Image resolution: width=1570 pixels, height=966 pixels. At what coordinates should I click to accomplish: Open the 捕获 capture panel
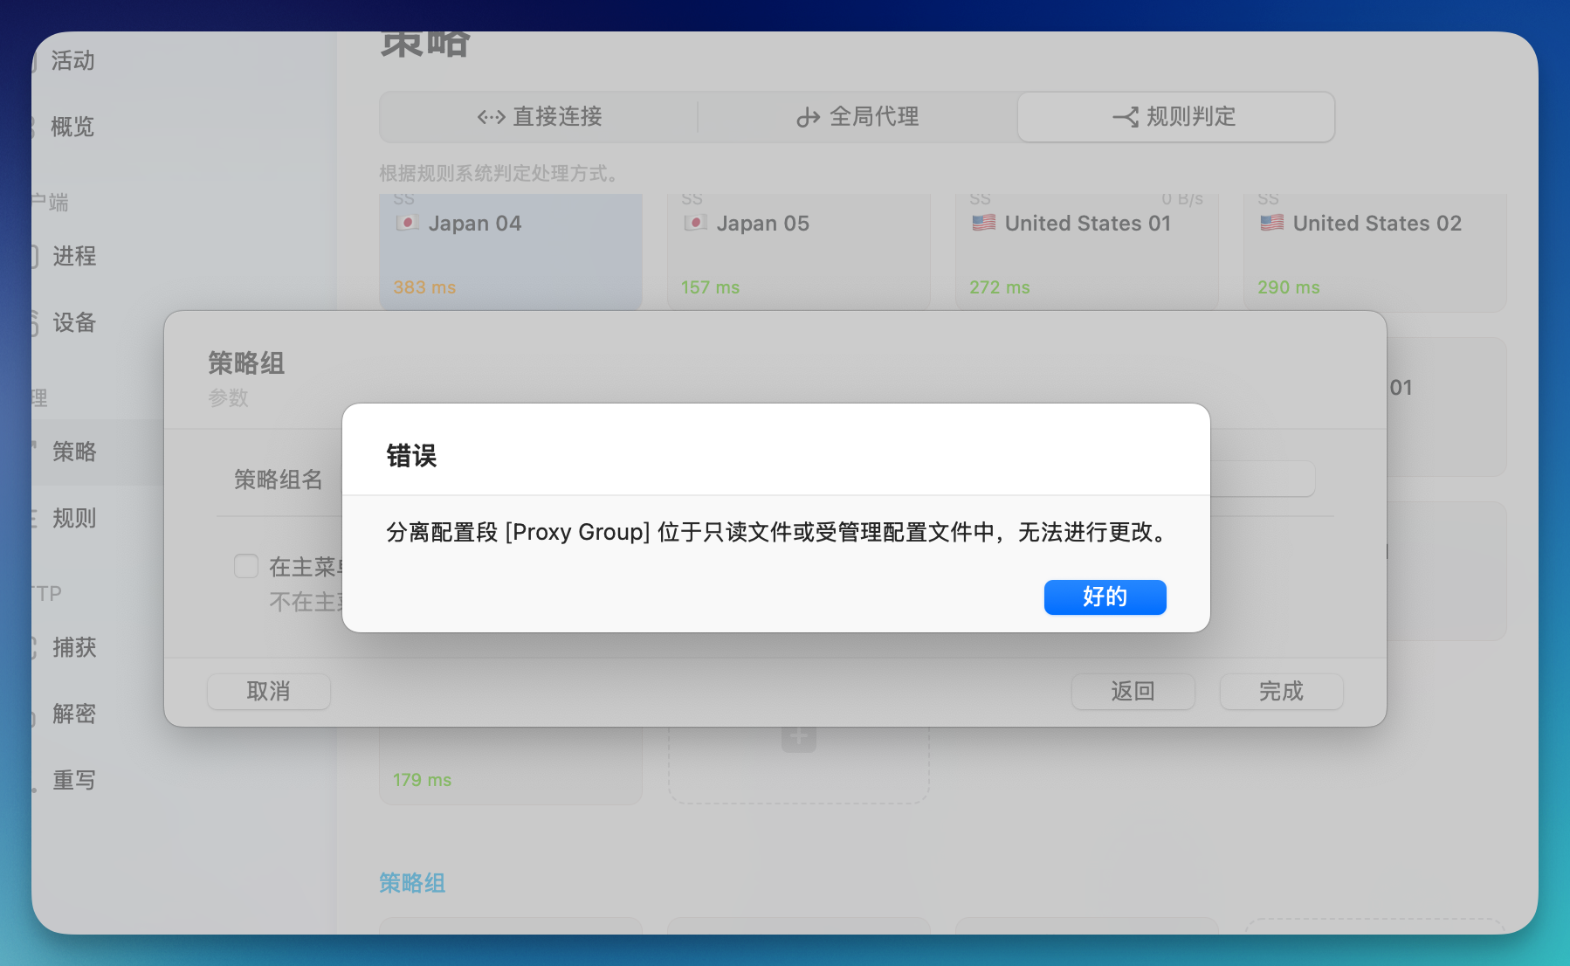(73, 647)
